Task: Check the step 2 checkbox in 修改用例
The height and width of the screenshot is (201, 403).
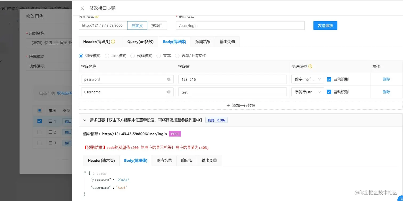Action: click(x=39, y=132)
